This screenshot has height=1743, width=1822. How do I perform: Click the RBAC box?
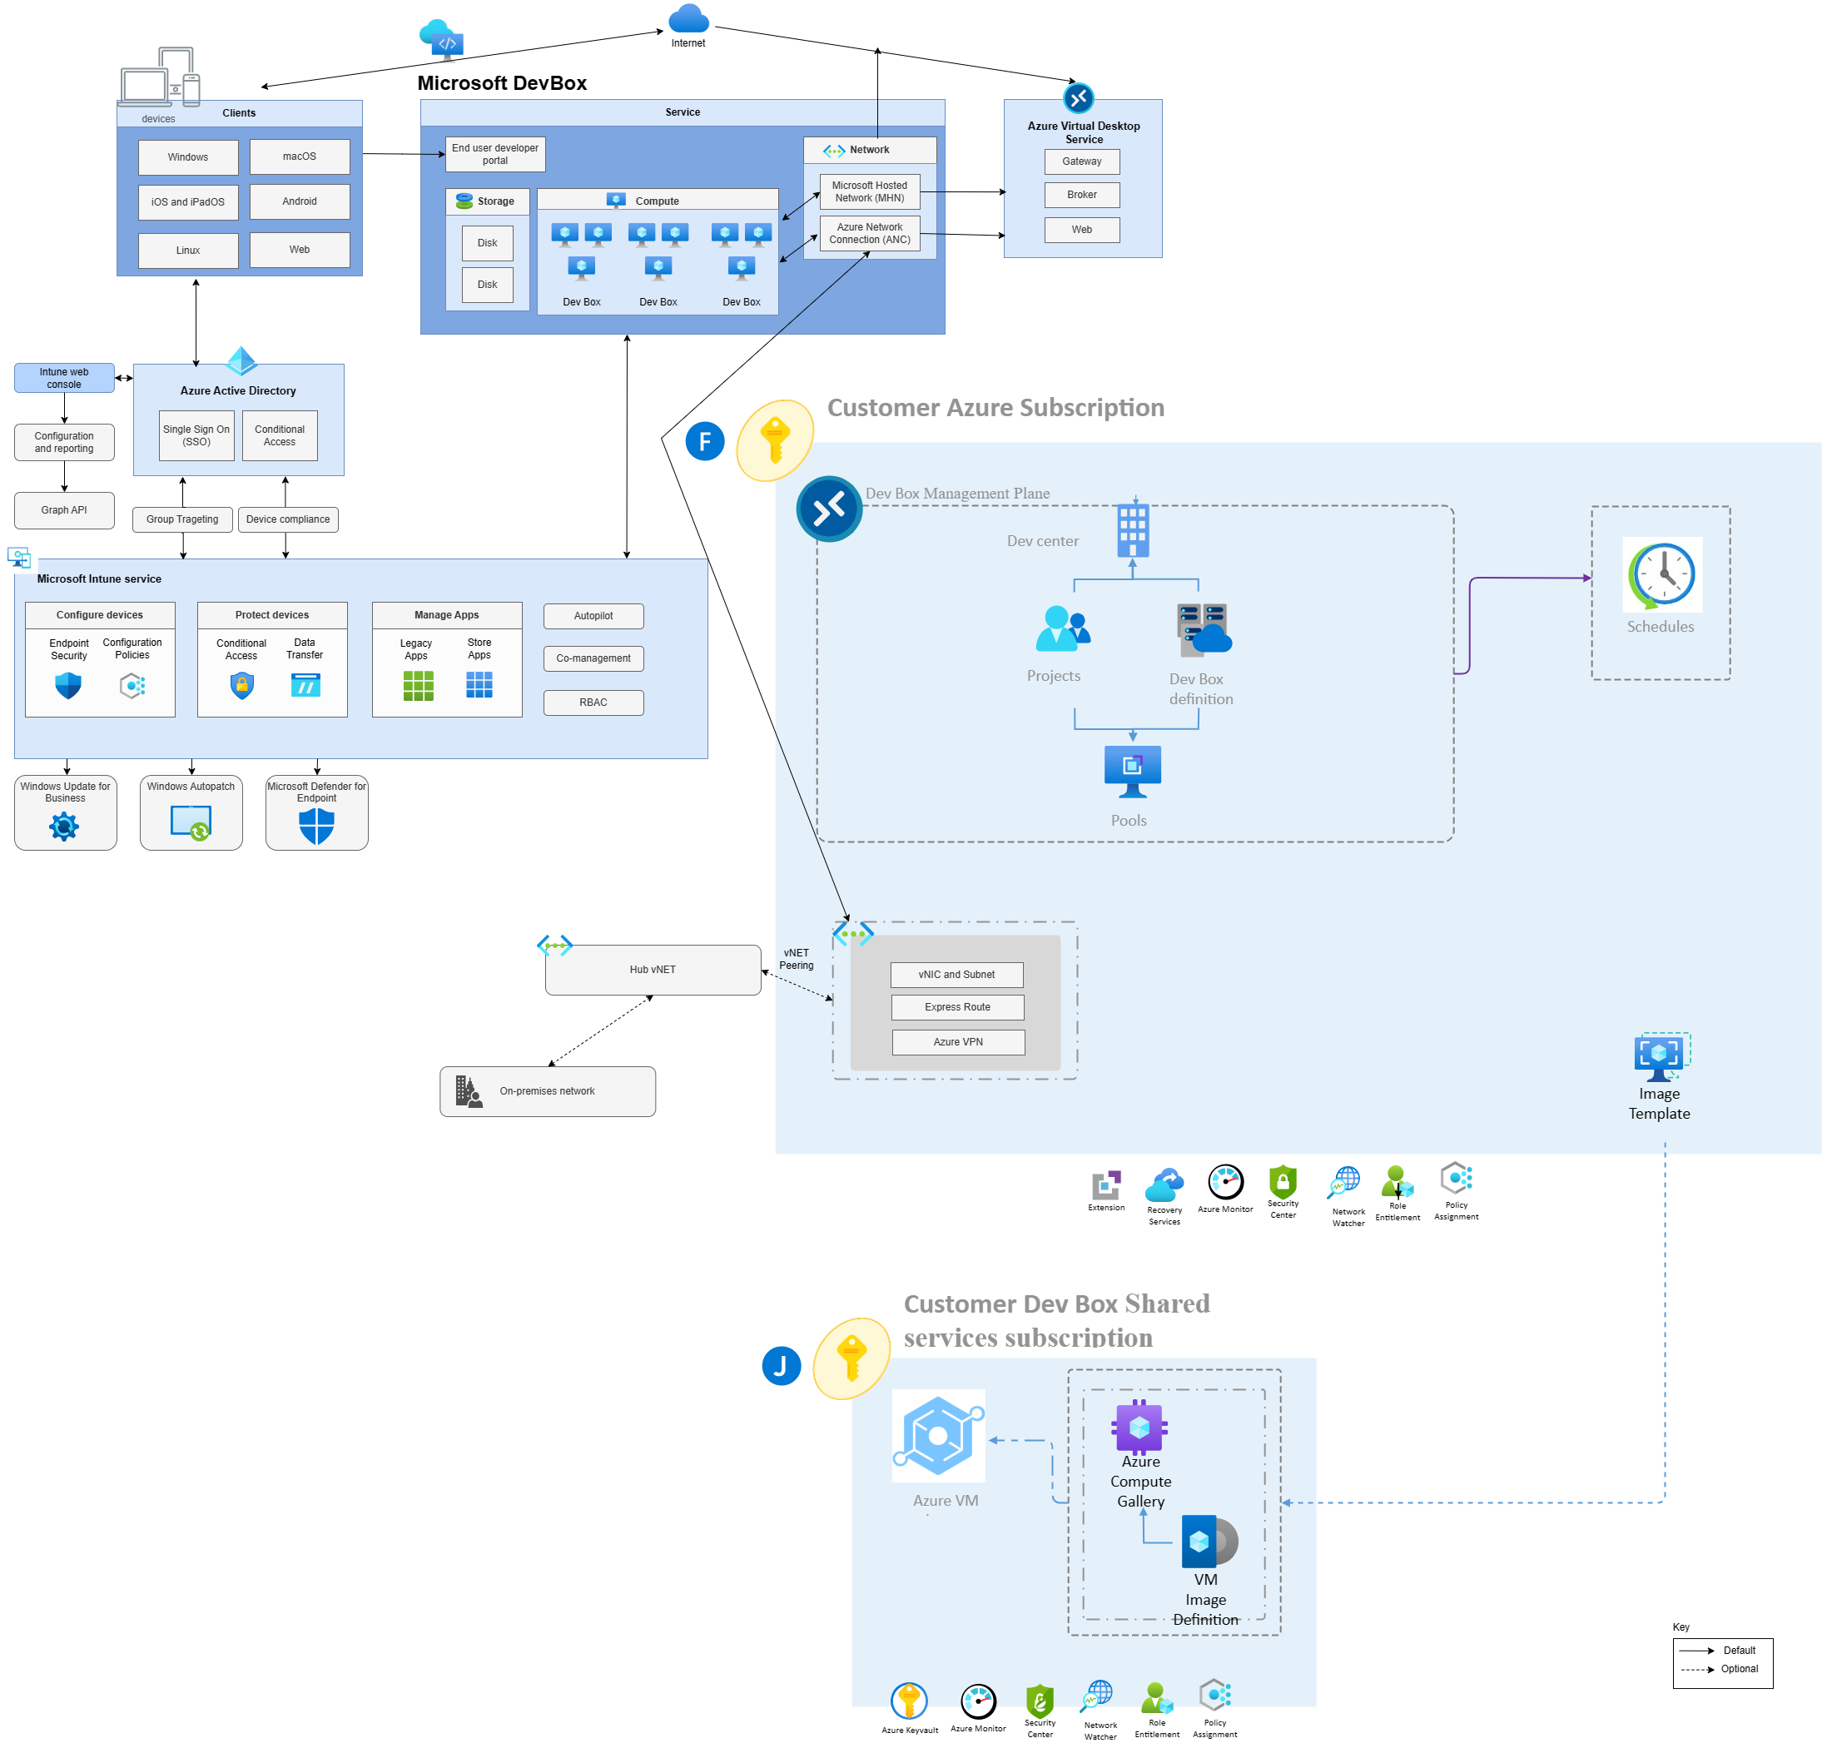593,703
